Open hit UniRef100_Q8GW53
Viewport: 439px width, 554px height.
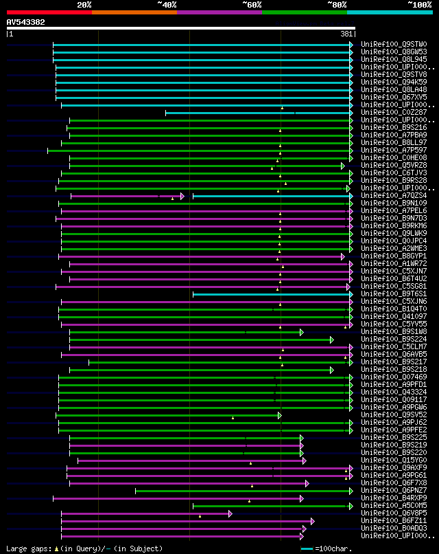pyautogui.click(x=394, y=52)
